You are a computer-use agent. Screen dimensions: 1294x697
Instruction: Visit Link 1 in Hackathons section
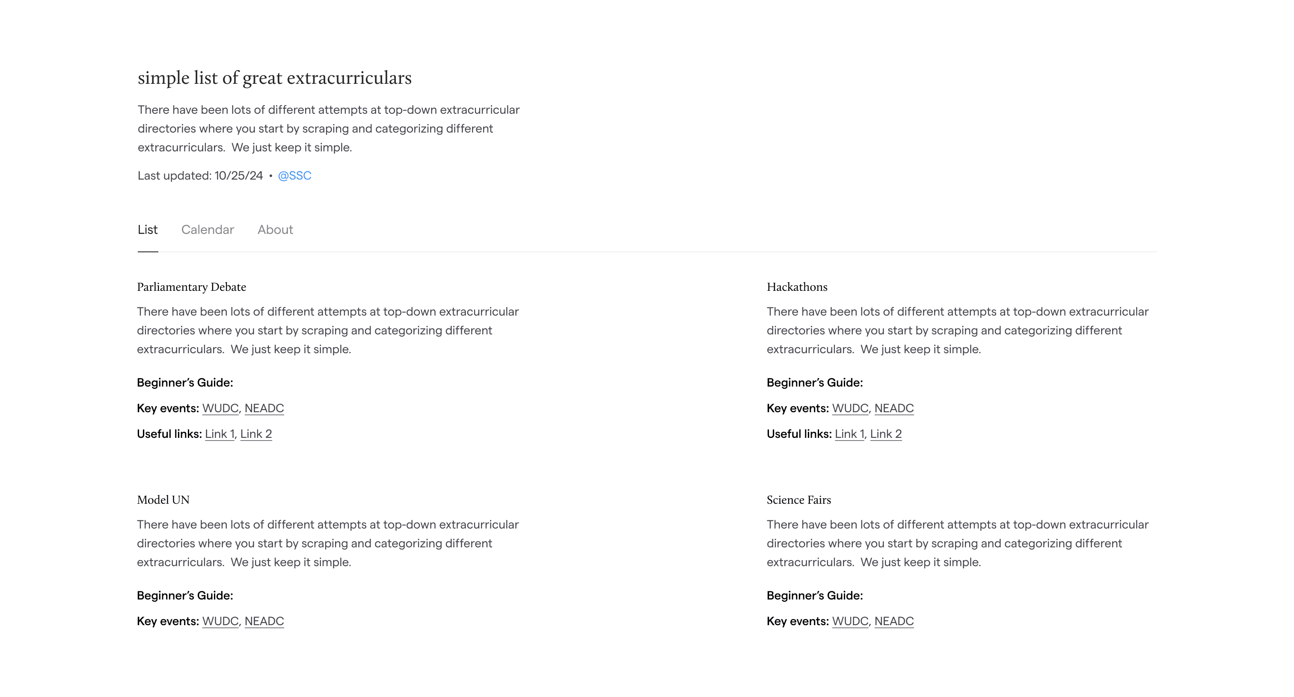coord(849,434)
